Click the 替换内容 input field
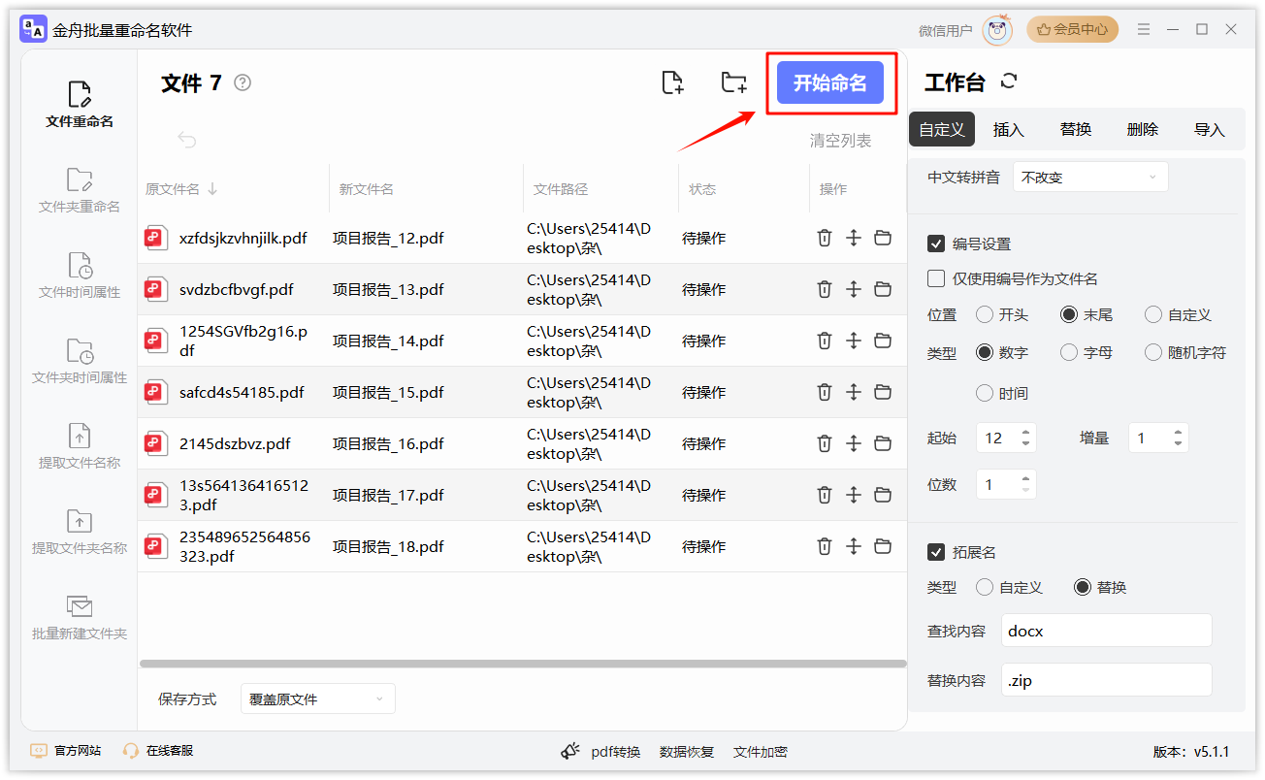The height and width of the screenshot is (780, 1265). click(x=1107, y=680)
